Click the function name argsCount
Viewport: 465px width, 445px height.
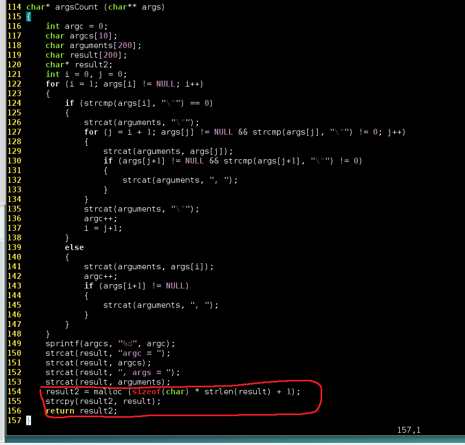click(x=77, y=7)
